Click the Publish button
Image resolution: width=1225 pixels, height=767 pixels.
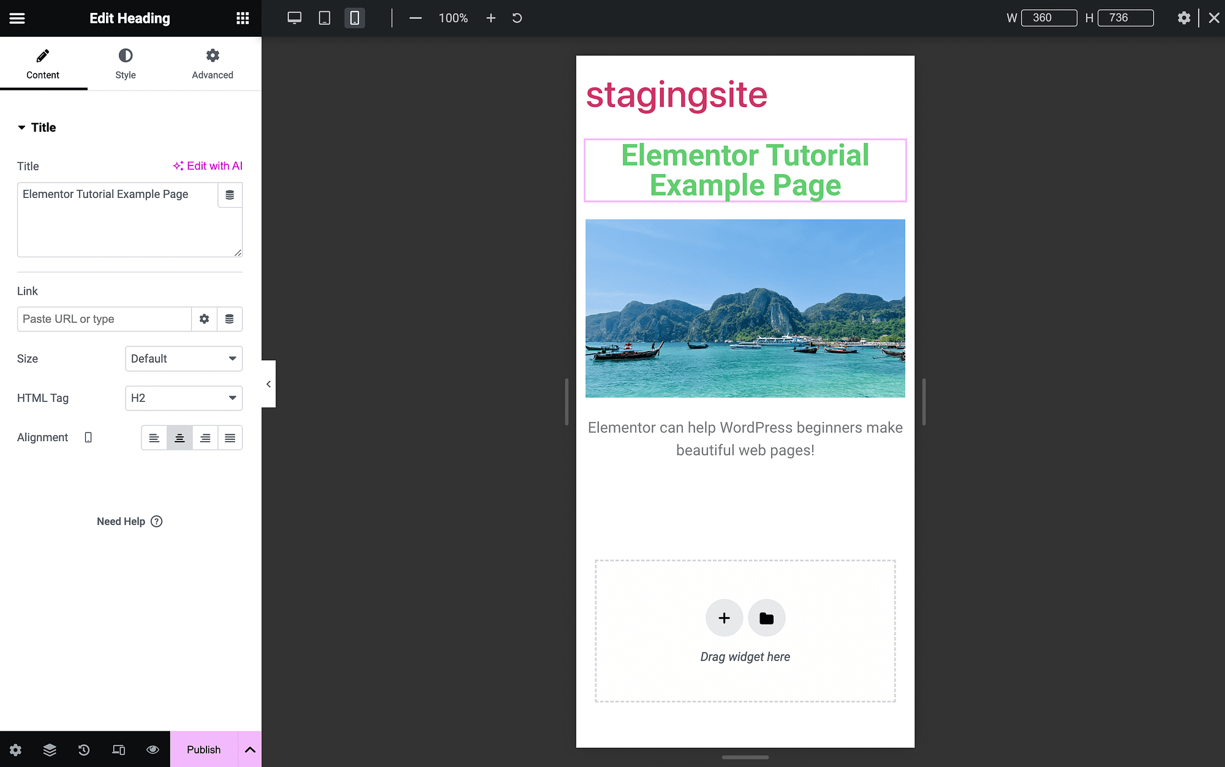pyautogui.click(x=204, y=749)
